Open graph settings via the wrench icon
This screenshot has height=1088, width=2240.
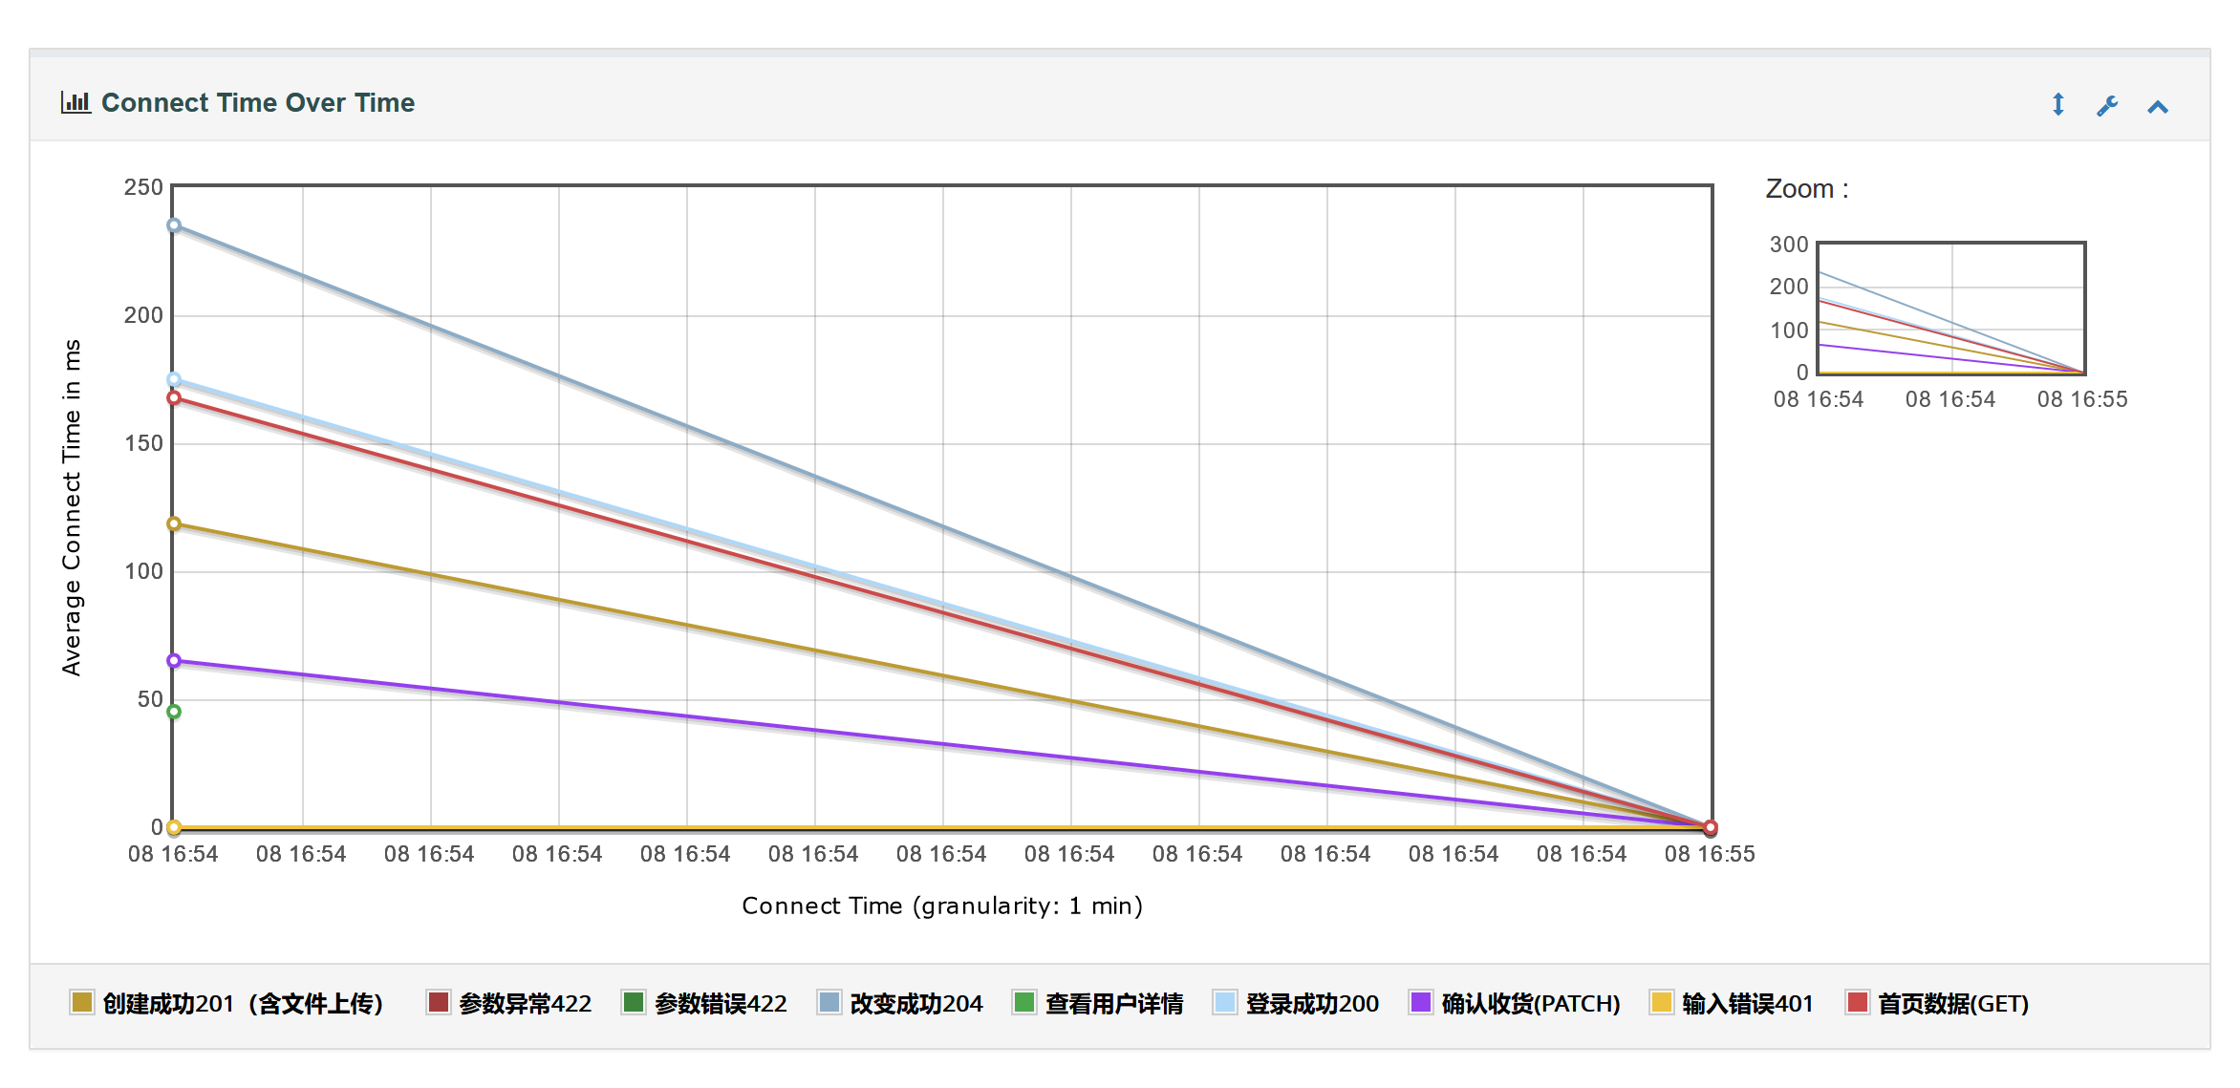click(2107, 105)
